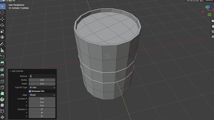The image size is (214, 120).
Task: Click the Location Y field
Action: pos(42,102)
